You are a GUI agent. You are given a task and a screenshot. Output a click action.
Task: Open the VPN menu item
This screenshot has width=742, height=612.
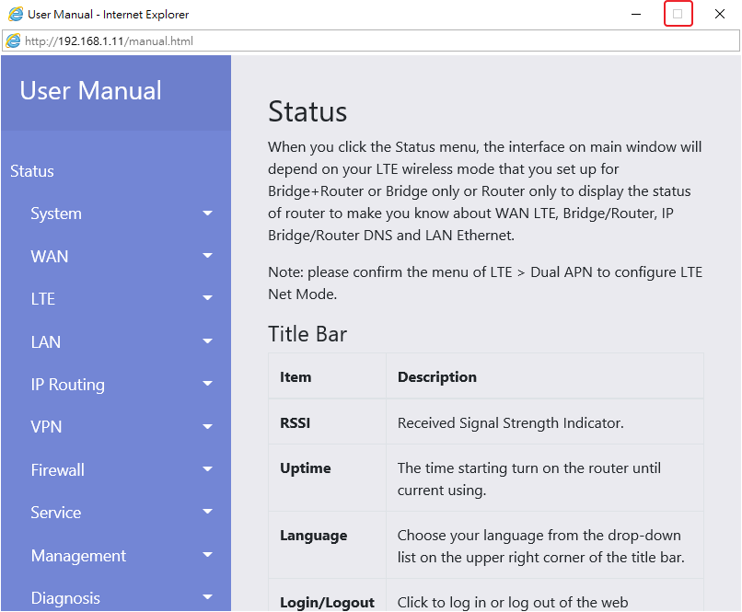point(46,427)
